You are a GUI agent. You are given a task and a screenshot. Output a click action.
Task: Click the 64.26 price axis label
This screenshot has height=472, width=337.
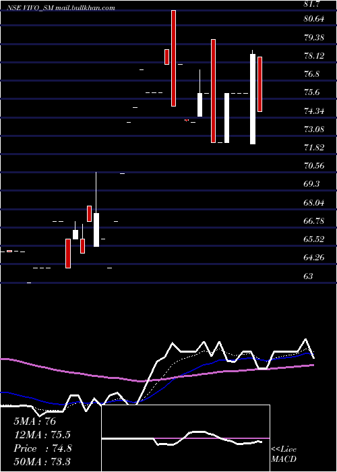[x=314, y=258]
